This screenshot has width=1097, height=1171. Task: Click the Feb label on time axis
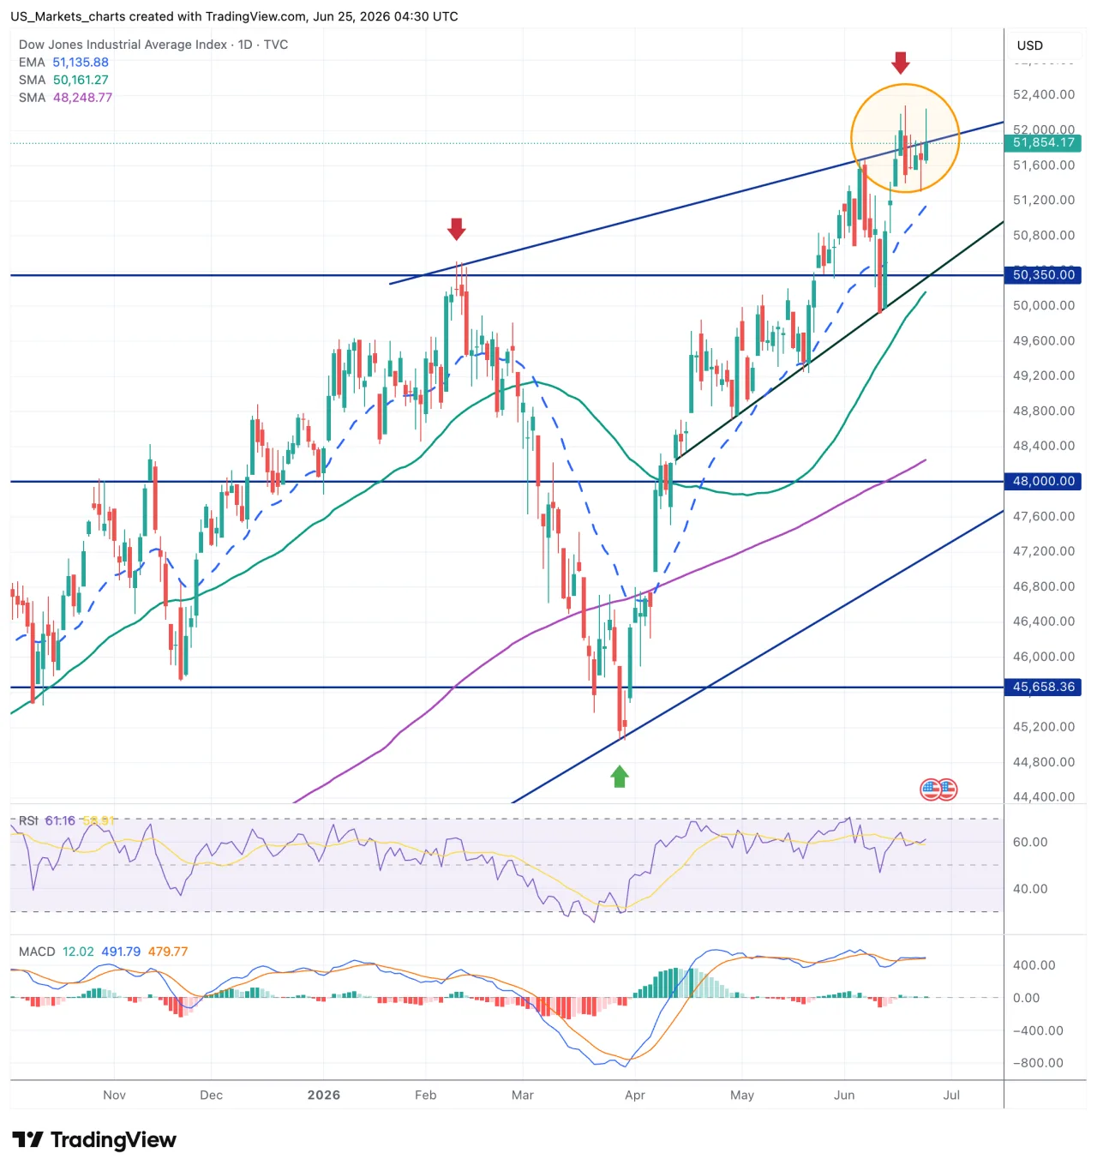pos(426,1096)
